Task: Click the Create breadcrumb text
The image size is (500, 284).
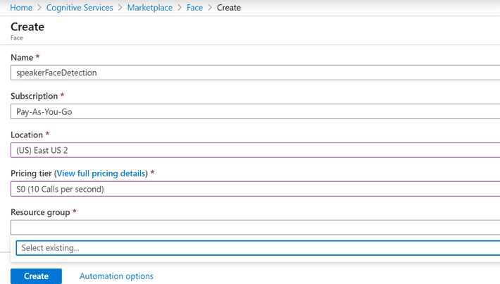Action: (229, 8)
